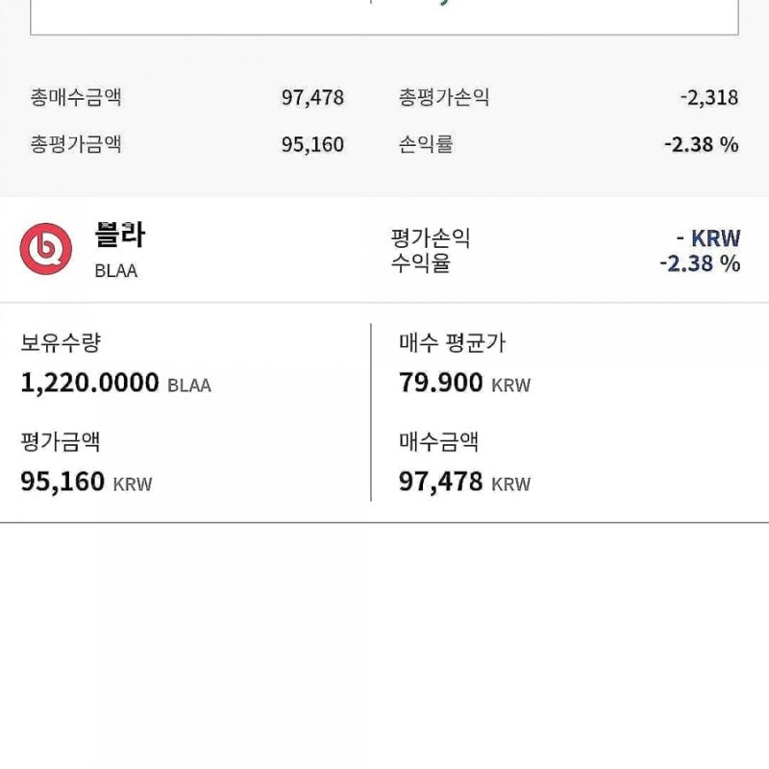Tap the 총평가금액 label
This screenshot has height=769, width=769.
[x=76, y=143]
